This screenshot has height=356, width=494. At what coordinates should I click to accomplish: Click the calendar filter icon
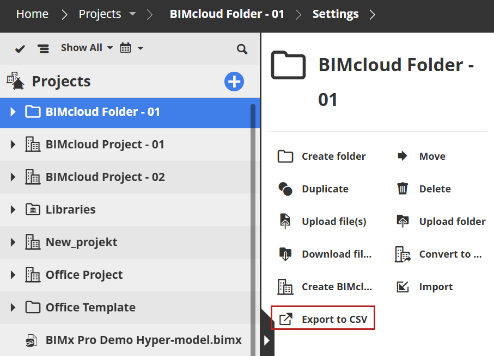(125, 48)
